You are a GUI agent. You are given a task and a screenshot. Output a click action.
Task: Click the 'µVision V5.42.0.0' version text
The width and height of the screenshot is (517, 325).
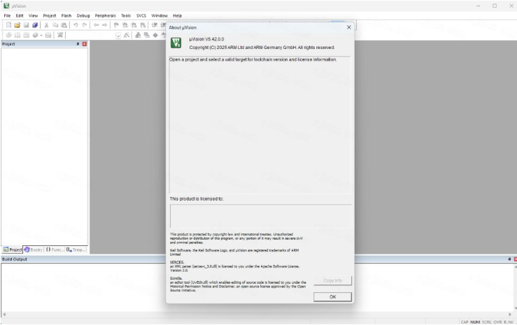pos(206,39)
